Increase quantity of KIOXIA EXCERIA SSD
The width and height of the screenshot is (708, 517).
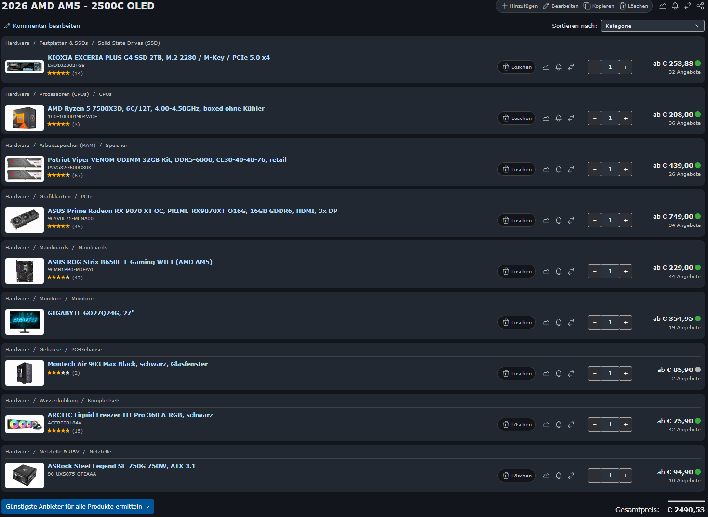626,67
